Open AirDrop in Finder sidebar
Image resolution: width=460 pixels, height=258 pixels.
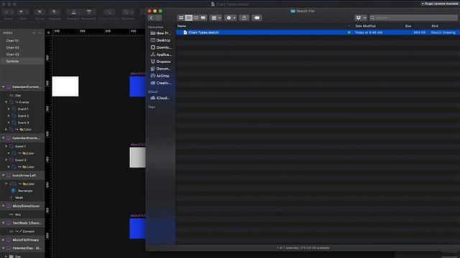pos(160,76)
